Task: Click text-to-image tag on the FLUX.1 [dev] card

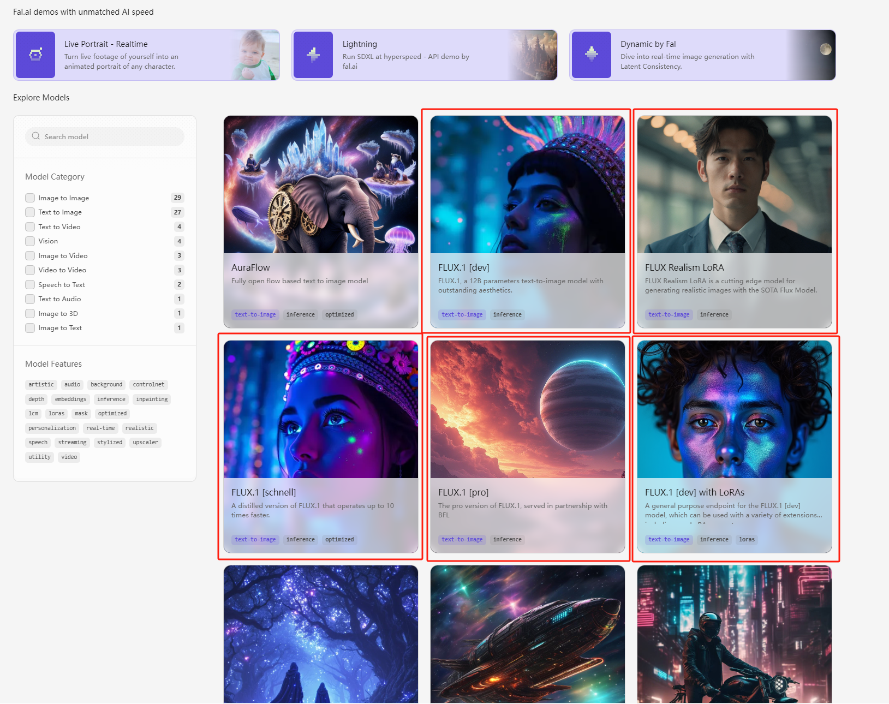Action: point(462,315)
